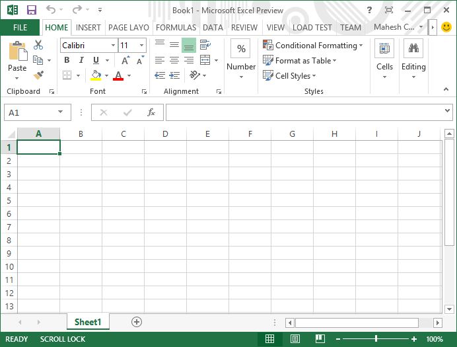Apply yellow fill color bucket
The height and width of the screenshot is (347, 457).
tap(96, 75)
